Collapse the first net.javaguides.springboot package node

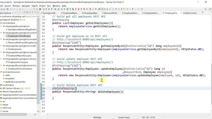point(1,26)
